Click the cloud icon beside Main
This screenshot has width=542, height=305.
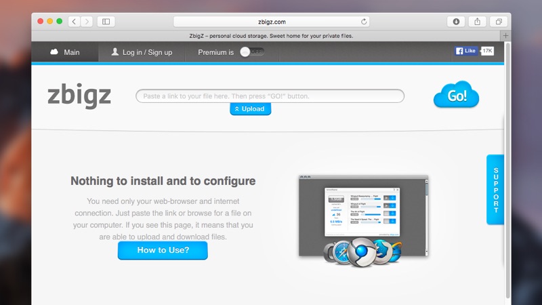[54, 52]
